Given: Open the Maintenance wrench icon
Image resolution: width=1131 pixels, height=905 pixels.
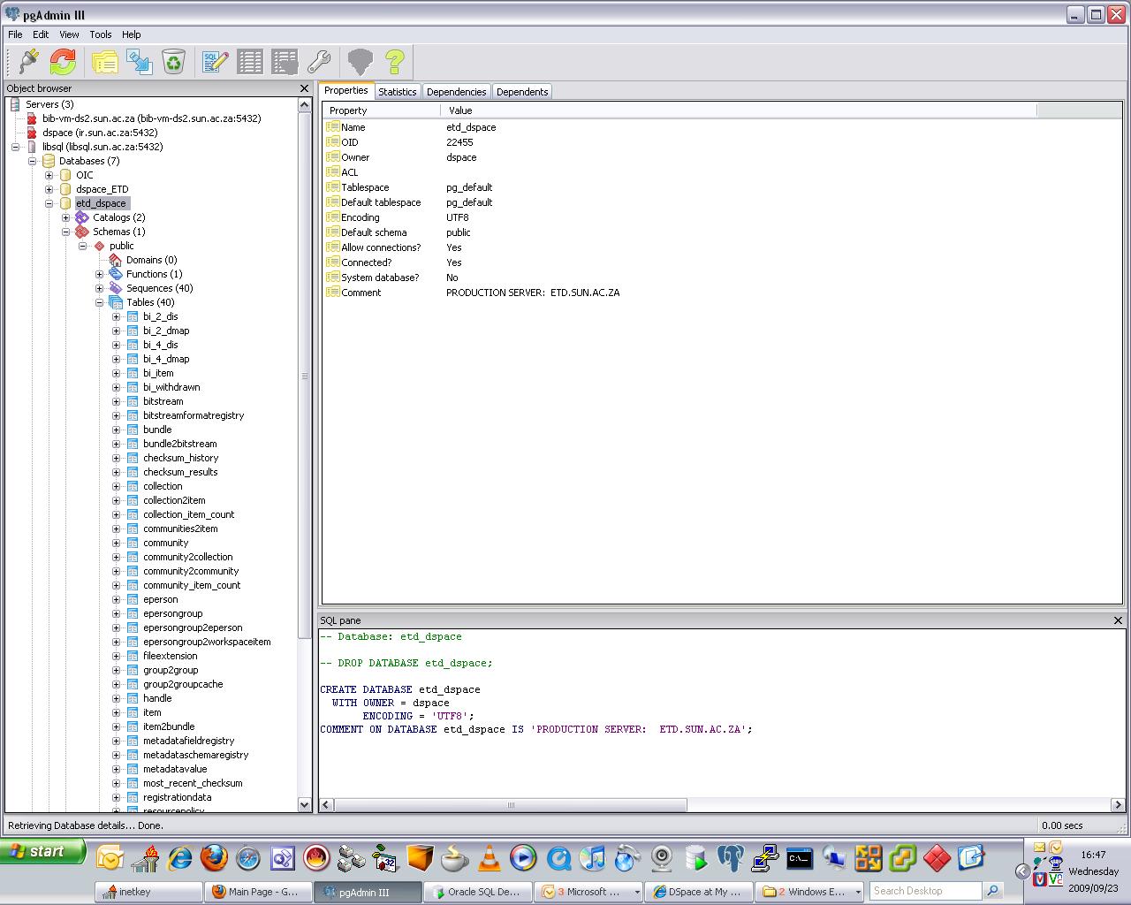Looking at the screenshot, I should click(319, 62).
